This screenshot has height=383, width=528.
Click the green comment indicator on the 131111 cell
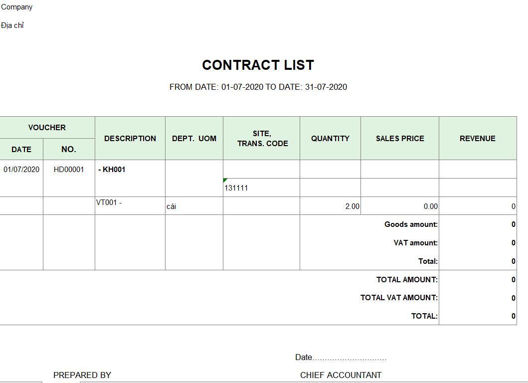coord(225,180)
